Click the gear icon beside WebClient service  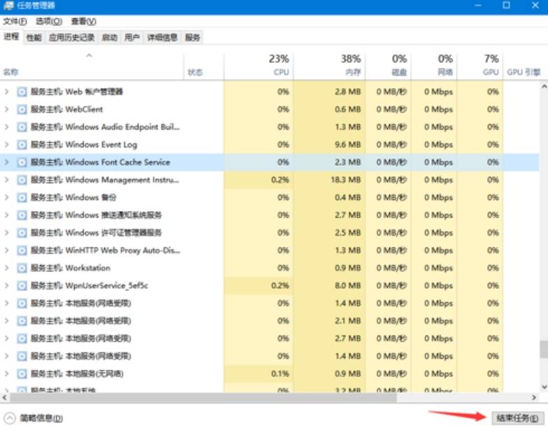(x=22, y=109)
